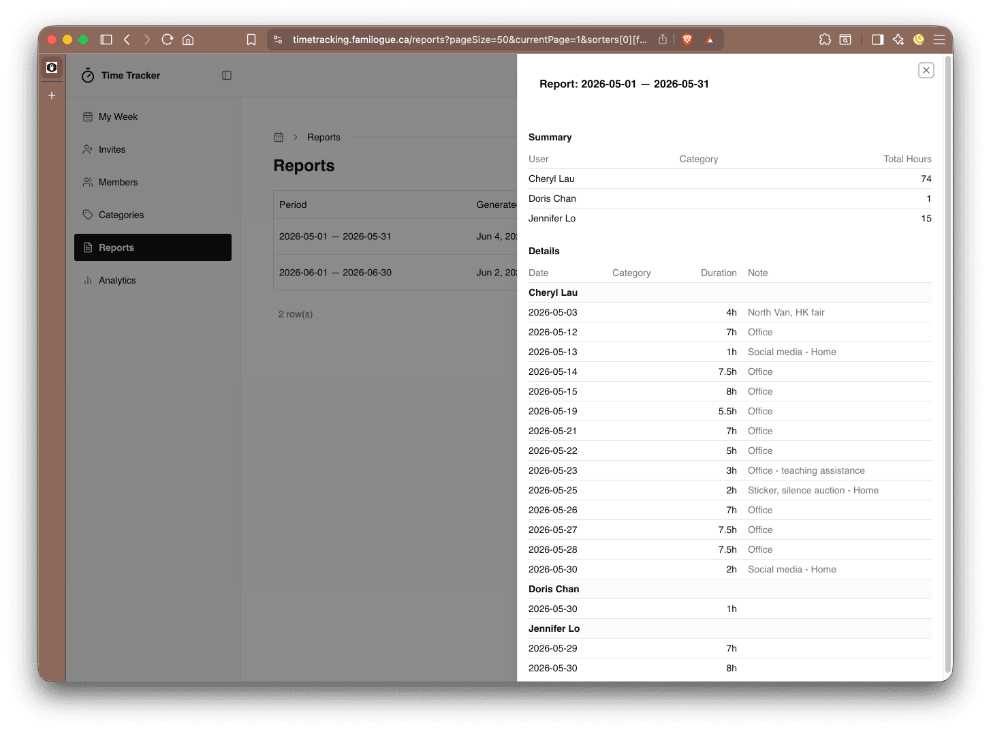Toggle the browser sidebar panel
The image size is (991, 732).
pos(106,40)
